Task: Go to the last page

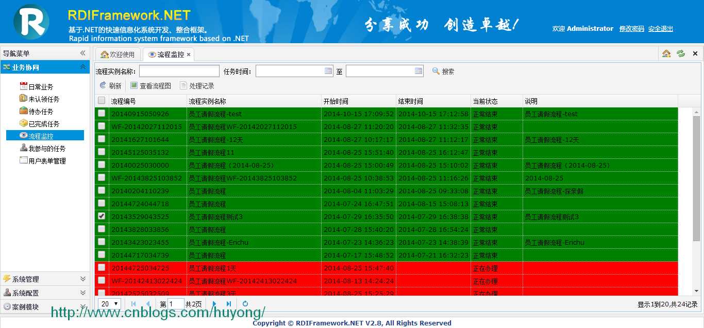Action: click(229, 304)
